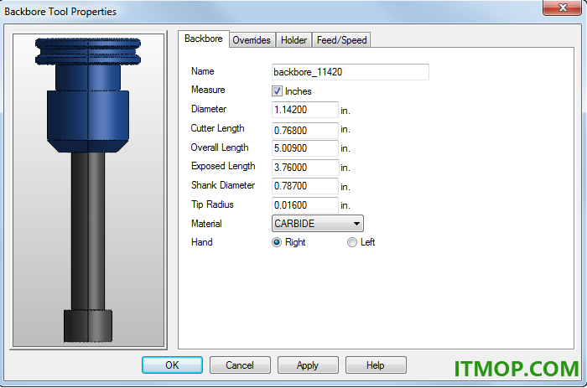
Task: Click the Diameter value field
Action: click(304, 110)
